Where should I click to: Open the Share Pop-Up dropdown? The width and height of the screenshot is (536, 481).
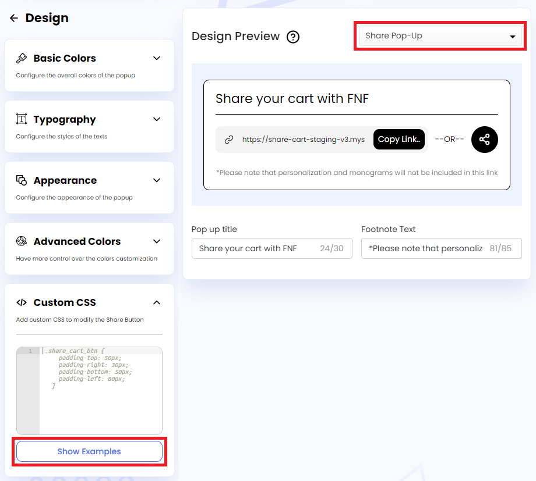(440, 36)
